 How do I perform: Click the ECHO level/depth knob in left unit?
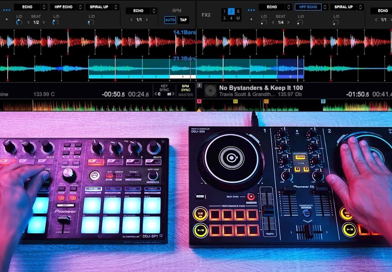coord(19,22)
